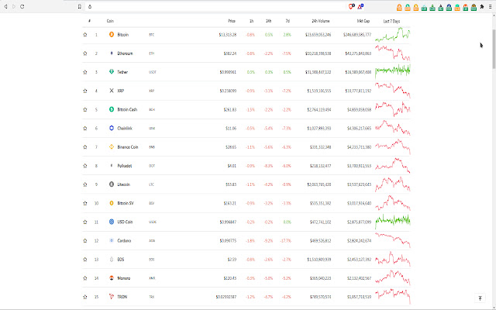Image resolution: width=496 pixels, height=310 pixels.
Task: Toggle the Chainlink favorite star
Action: coord(84,128)
